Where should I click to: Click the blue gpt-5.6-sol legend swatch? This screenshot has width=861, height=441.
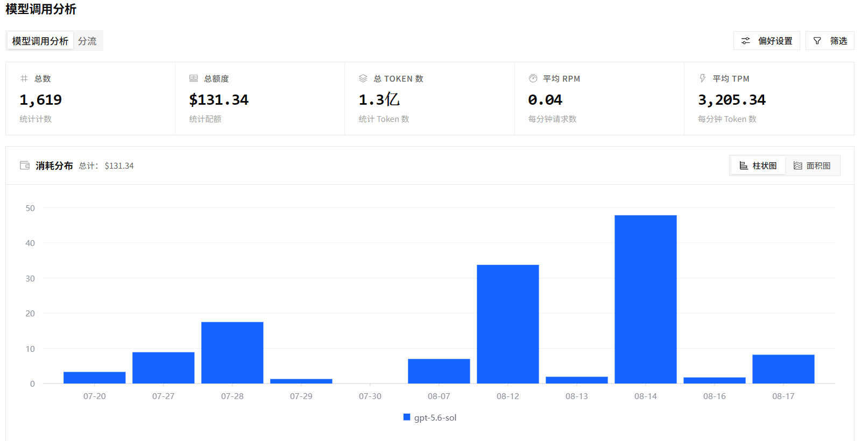[x=407, y=417]
